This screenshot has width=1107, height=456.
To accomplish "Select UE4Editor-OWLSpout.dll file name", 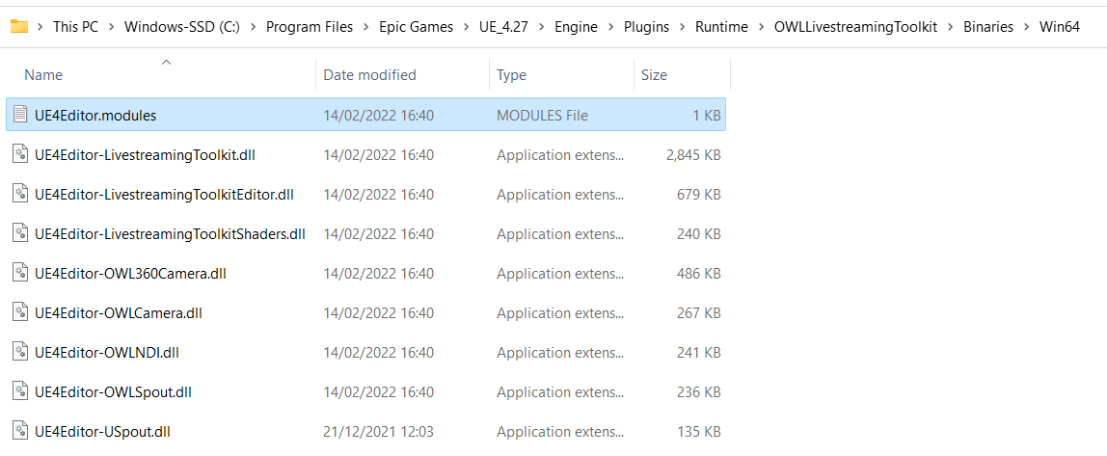I will point(113,391).
